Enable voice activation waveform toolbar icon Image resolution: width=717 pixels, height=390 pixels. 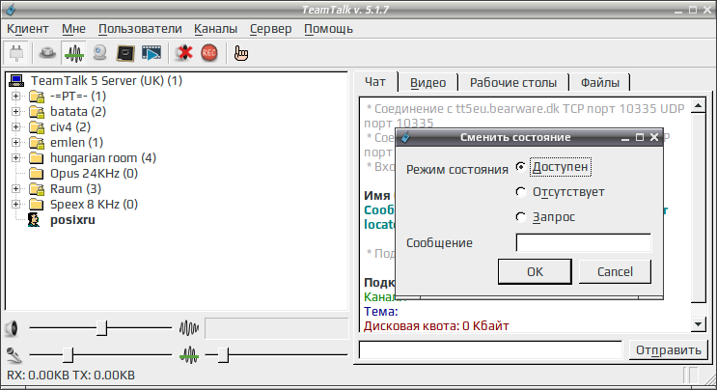(73, 53)
